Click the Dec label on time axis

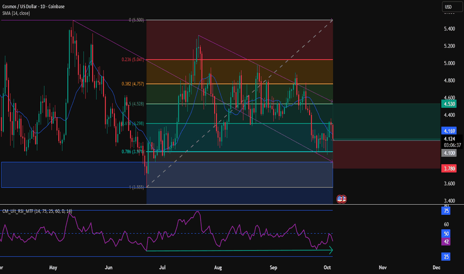[436, 268]
